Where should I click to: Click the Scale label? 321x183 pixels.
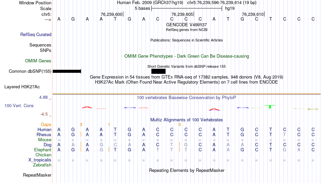(46, 8)
